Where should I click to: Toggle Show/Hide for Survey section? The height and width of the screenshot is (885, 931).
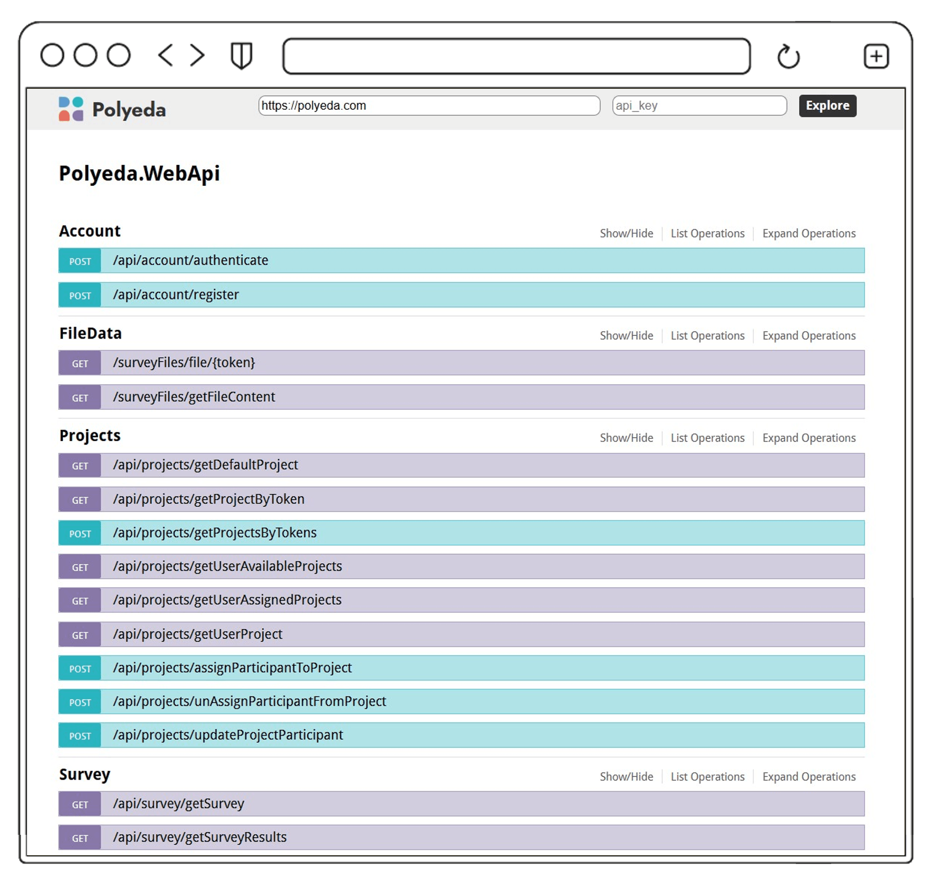(626, 777)
